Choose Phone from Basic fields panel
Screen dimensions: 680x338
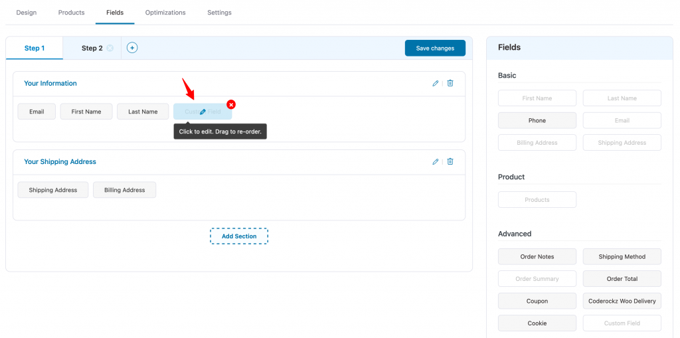537,121
